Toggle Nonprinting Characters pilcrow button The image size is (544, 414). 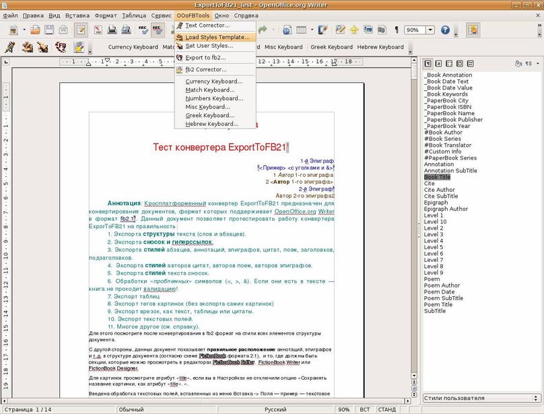(x=397, y=30)
